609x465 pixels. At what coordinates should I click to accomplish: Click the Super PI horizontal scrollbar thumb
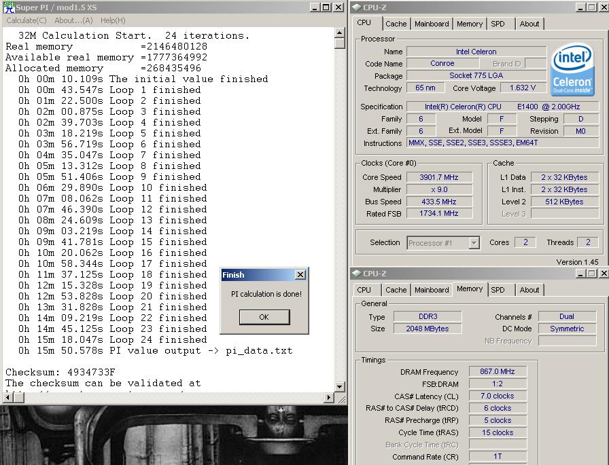point(18,397)
